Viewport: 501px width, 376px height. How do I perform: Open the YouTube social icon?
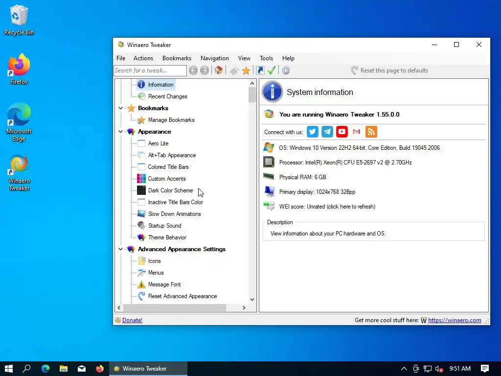pos(342,132)
